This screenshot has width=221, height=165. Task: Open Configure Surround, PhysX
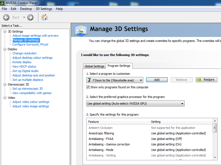point(30,44)
